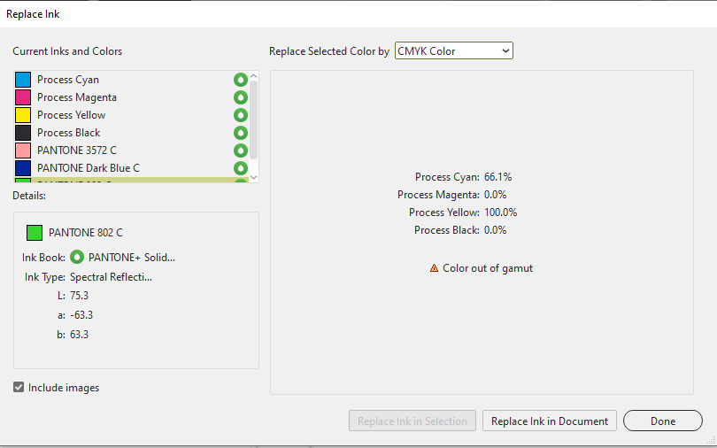Click the ink icon beside Process Magenta
This screenshot has width=717, height=448.
point(240,97)
